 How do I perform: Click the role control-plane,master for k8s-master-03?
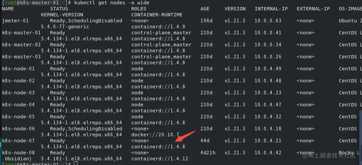(161, 57)
